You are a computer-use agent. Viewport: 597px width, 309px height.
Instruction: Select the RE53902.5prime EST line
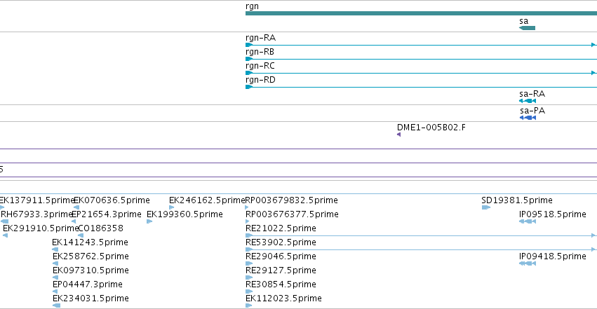click(x=421, y=249)
